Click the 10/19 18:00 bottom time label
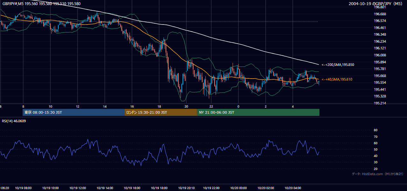The height and width of the screenshot is (191, 407). tap(159, 188)
